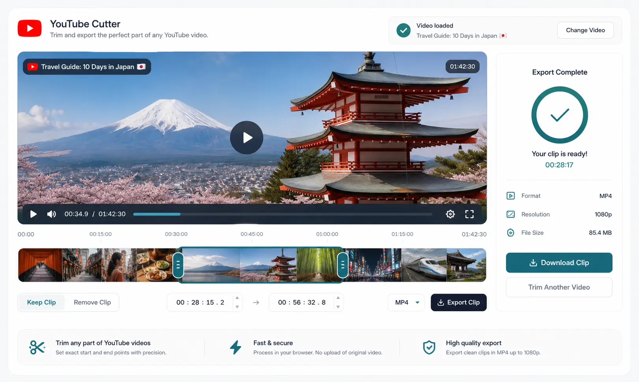Select the pagoda thumbnail in timeline
This screenshot has width=639, height=382.
[x=268, y=265]
